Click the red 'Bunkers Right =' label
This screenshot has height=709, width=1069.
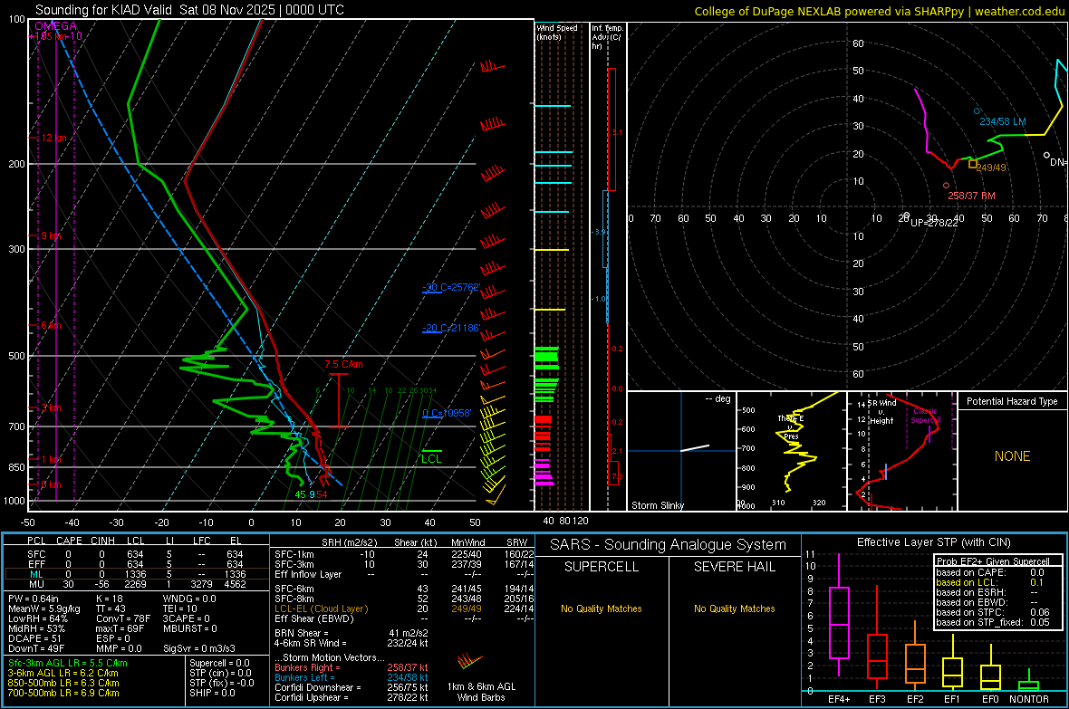(x=307, y=667)
